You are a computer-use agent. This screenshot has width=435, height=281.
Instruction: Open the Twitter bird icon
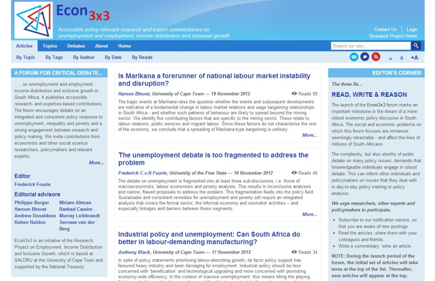click(365, 57)
